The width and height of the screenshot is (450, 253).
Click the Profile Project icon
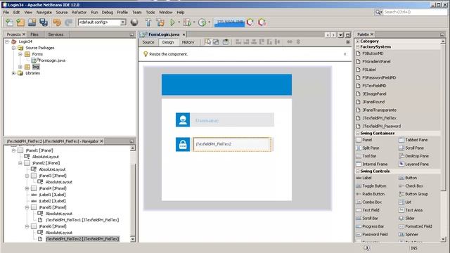tap(202, 22)
